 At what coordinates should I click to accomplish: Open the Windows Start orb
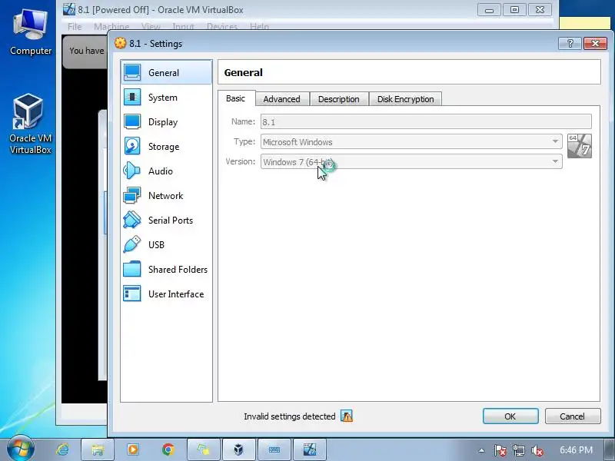(x=21, y=449)
